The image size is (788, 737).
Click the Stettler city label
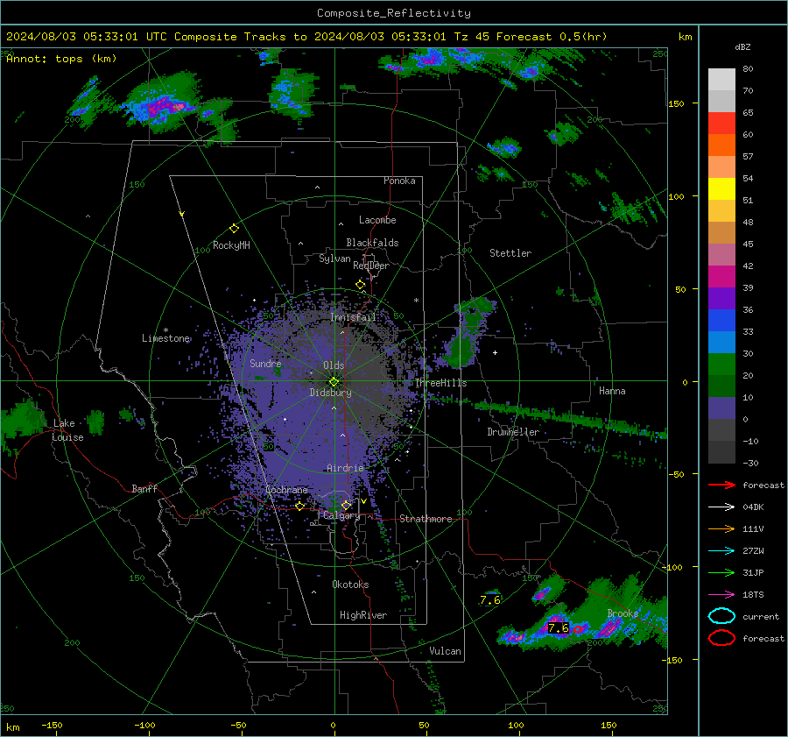pos(510,253)
